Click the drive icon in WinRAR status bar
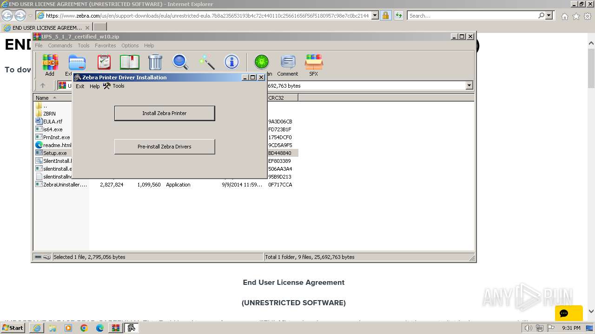The image size is (595, 334). tap(38, 257)
